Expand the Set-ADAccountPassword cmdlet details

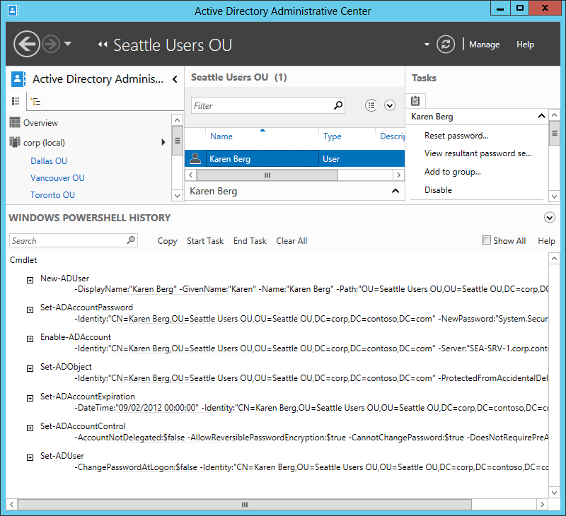tap(30, 310)
